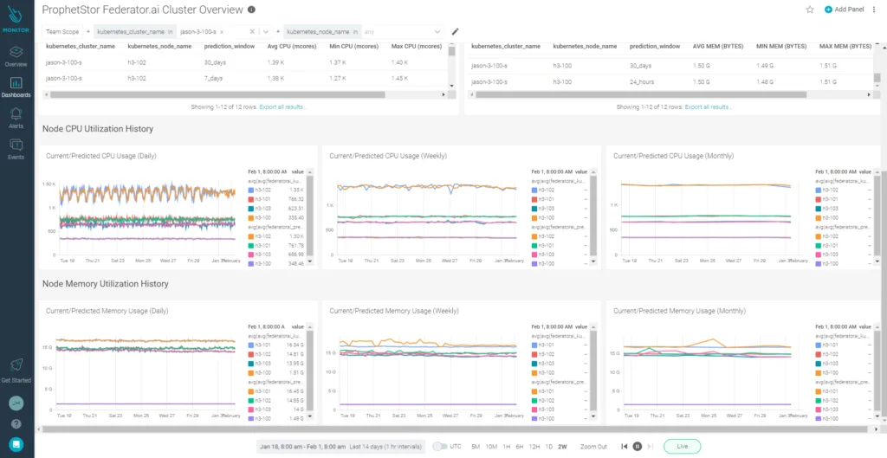Toggle the UTC time switch

(440, 447)
